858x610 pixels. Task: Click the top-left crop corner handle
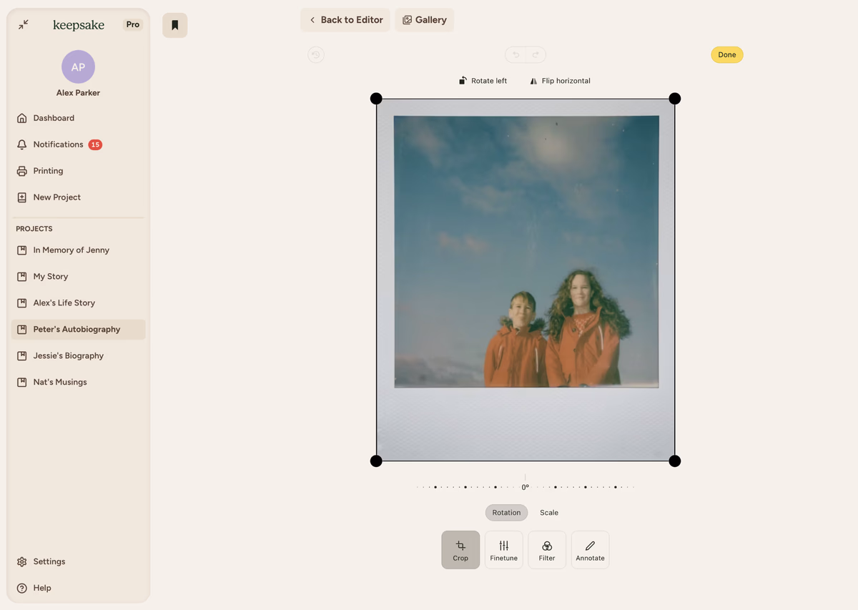pos(376,99)
